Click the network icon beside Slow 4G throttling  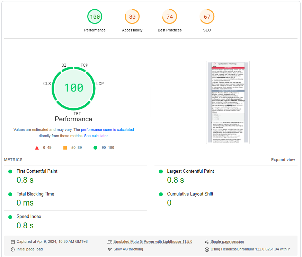pyautogui.click(x=110, y=249)
